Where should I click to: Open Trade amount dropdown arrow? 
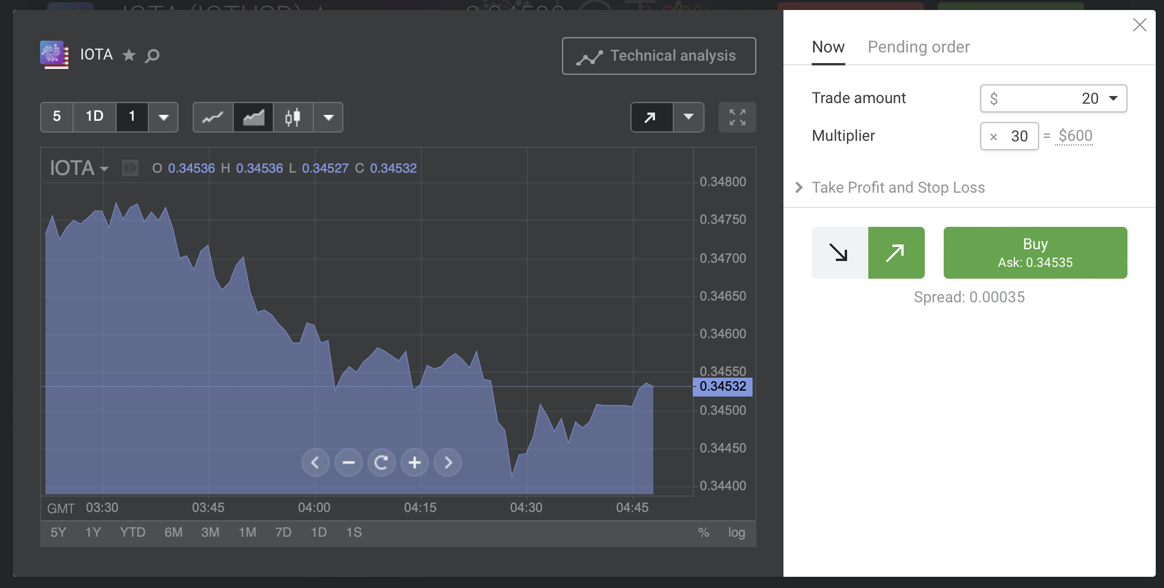pos(1113,98)
